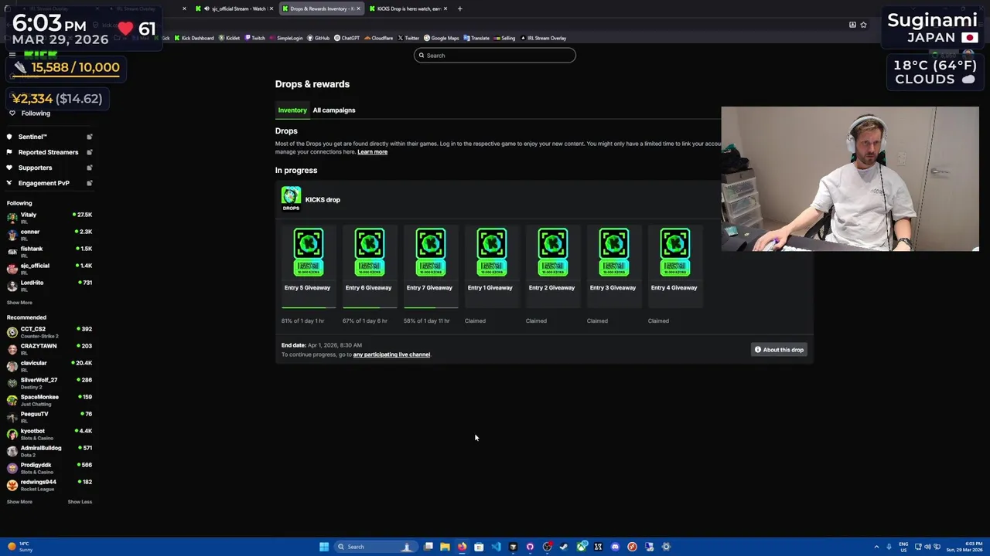Open Discord from the taskbar
990x556 pixels.
click(615, 547)
